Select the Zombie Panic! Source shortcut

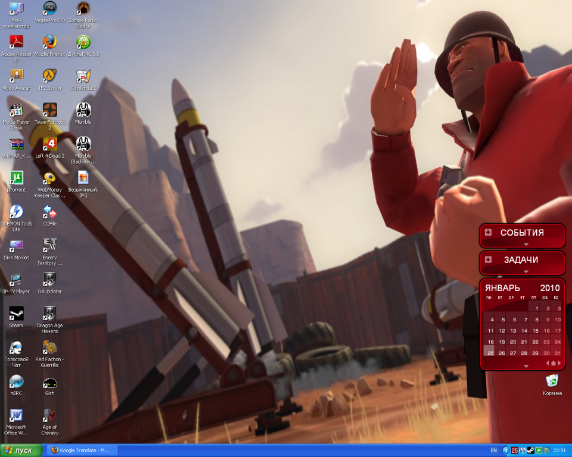tap(83, 14)
